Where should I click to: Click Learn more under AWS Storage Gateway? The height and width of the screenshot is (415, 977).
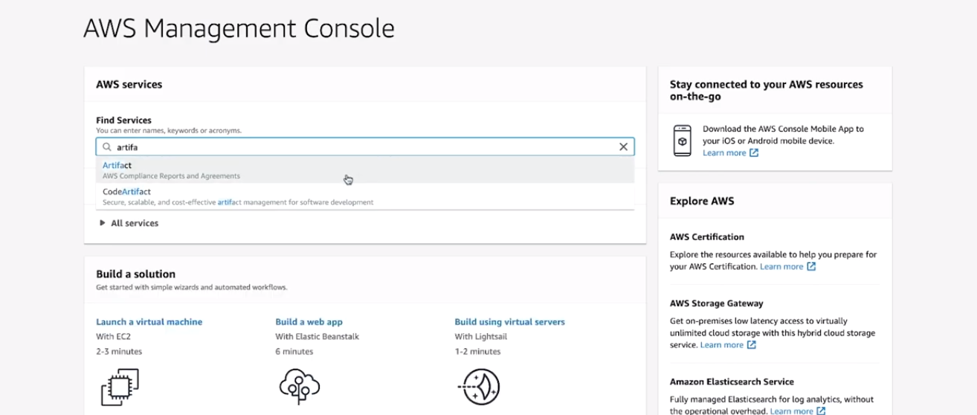[x=722, y=345]
